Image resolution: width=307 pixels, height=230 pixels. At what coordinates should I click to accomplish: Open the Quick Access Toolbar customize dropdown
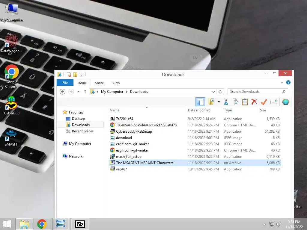coord(81,75)
